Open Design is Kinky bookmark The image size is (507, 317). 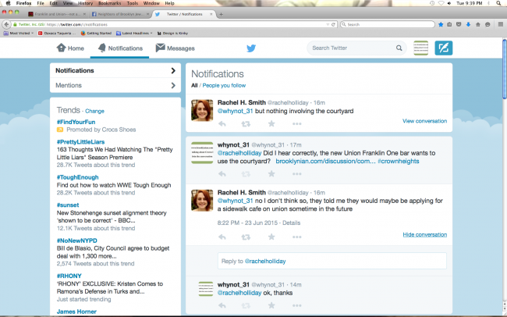click(172, 33)
